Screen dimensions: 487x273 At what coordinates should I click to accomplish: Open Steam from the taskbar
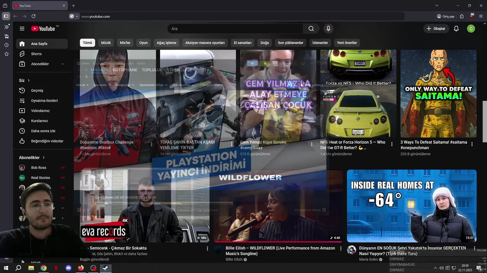106,268
